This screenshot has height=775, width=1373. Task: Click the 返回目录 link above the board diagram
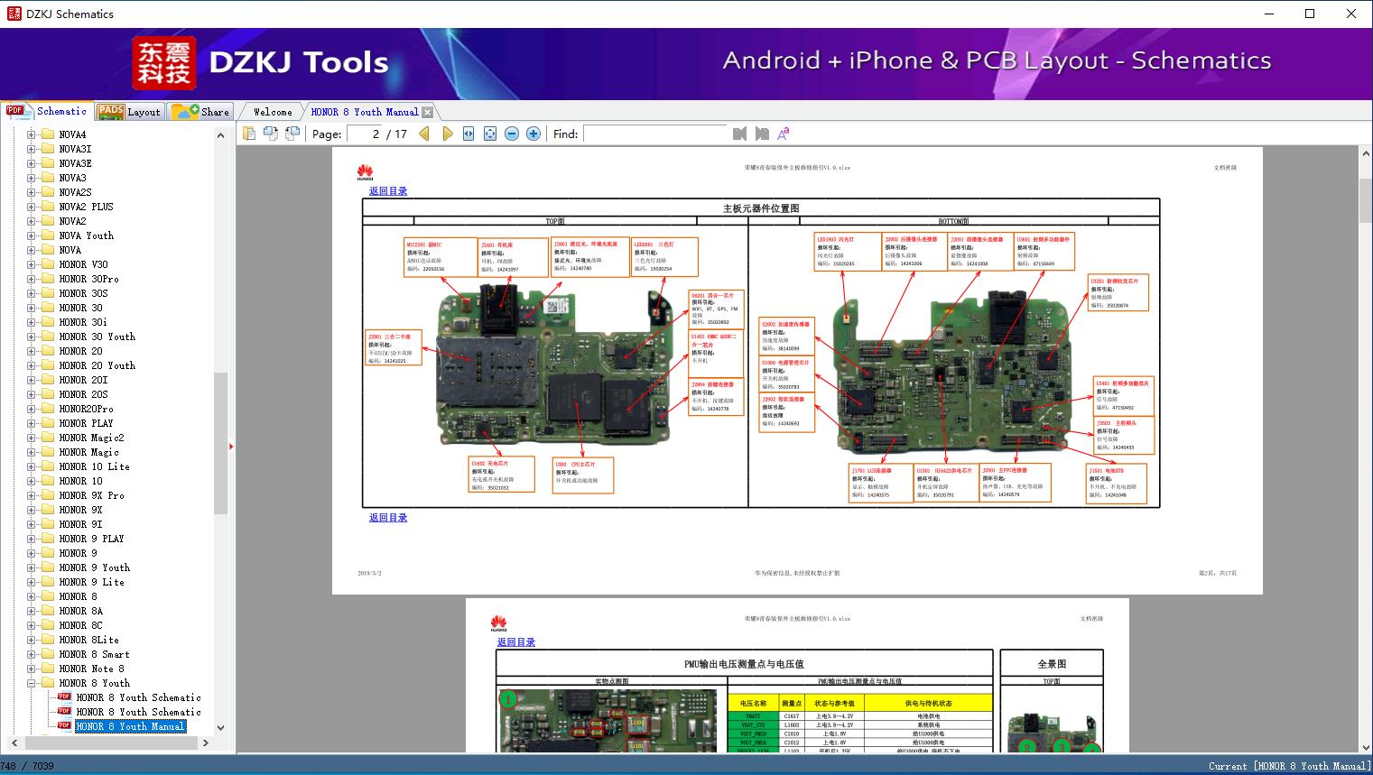(388, 191)
